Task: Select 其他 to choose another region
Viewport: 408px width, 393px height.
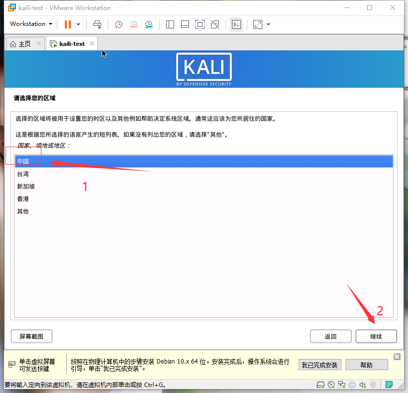Action: (x=50, y=211)
